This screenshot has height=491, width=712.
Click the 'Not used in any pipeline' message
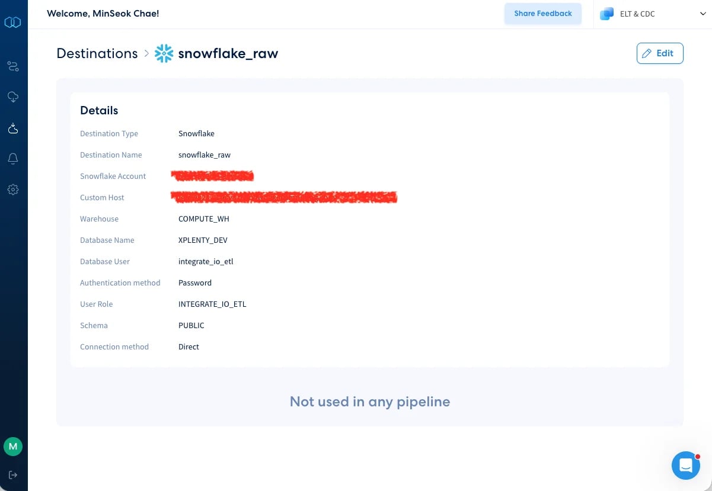[x=370, y=402]
